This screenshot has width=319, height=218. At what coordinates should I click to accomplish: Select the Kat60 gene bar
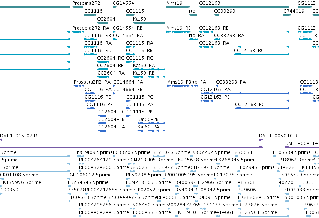click(149, 23)
